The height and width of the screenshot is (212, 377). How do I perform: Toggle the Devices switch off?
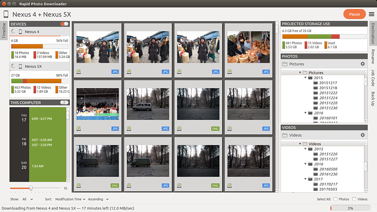(x=64, y=24)
